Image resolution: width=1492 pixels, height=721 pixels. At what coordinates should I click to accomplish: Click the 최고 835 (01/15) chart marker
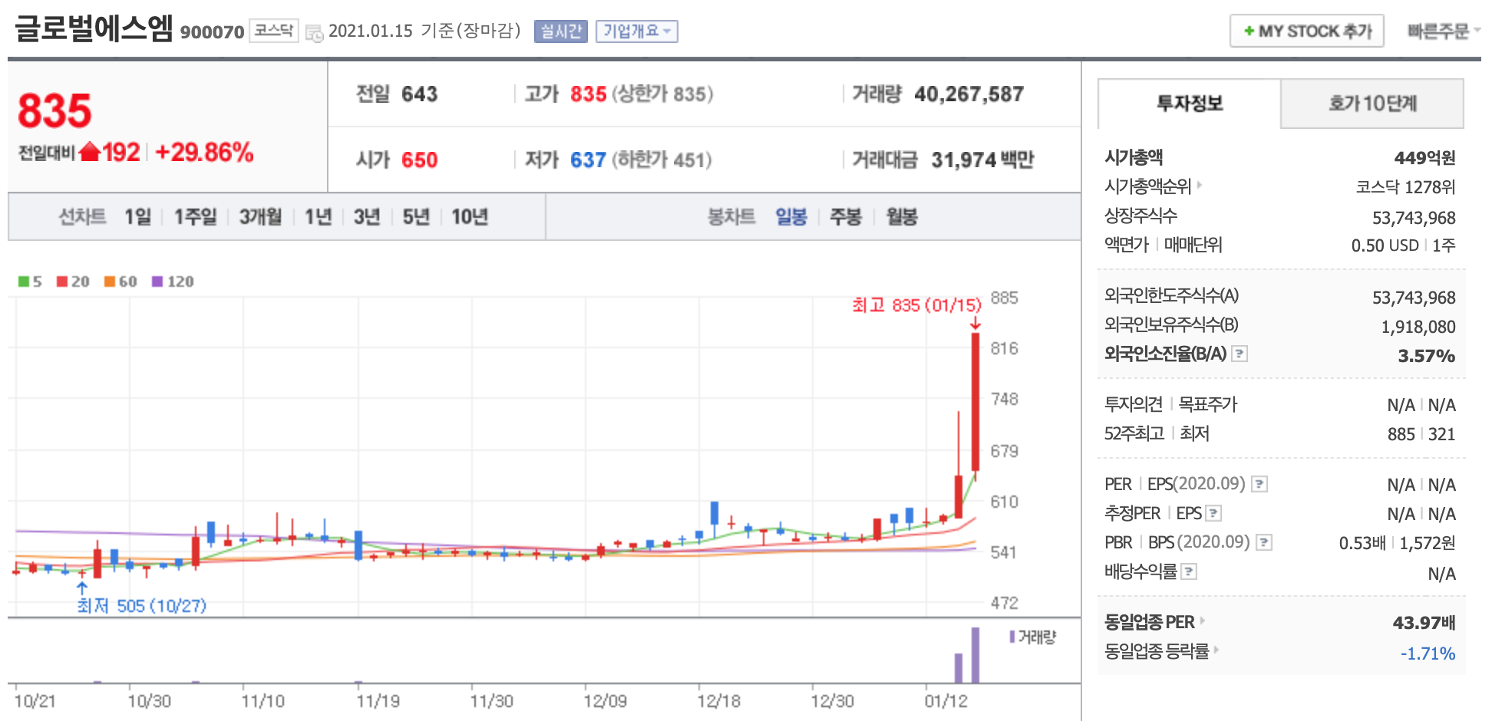(916, 305)
